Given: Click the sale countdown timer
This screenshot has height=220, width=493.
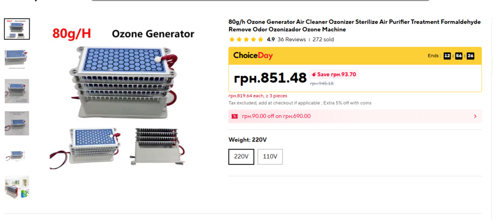Looking at the screenshot, I should point(458,56).
